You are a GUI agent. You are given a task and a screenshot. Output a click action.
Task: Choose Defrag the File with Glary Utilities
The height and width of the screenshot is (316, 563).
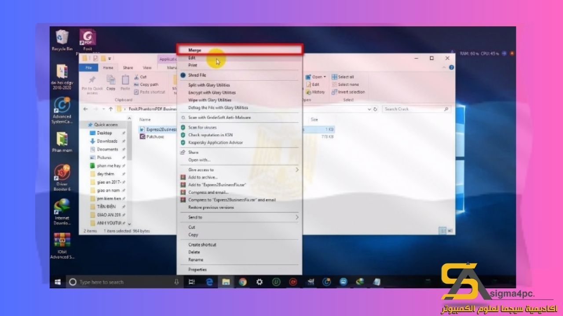click(239, 108)
